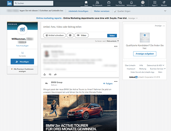Expand the Apps grid menu
Viewport: 171px width, 131px height.
(x=155, y=3)
